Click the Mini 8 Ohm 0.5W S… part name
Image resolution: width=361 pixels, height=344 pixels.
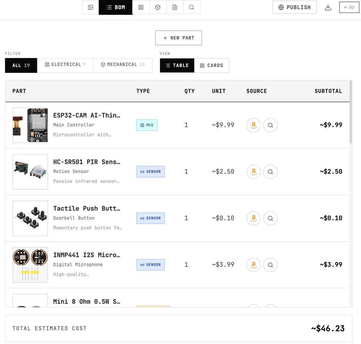[x=87, y=302]
